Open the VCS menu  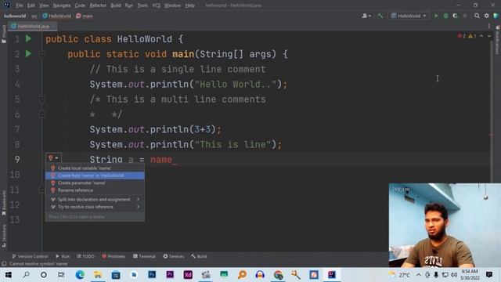click(x=156, y=5)
